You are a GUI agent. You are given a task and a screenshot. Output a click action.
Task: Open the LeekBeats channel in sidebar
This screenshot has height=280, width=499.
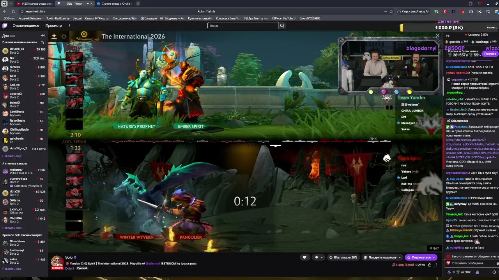24,113
